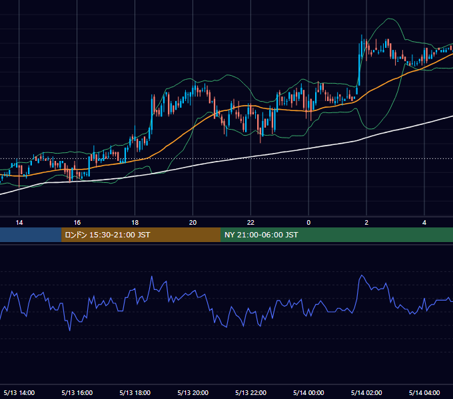This screenshot has height=399, width=453.
Task: Click the 5/14 02:00 time label
Action: 366,392
